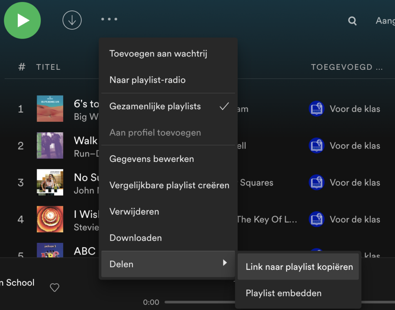Click the # column header icon
Viewport: 395px width, 310px height.
coord(22,66)
